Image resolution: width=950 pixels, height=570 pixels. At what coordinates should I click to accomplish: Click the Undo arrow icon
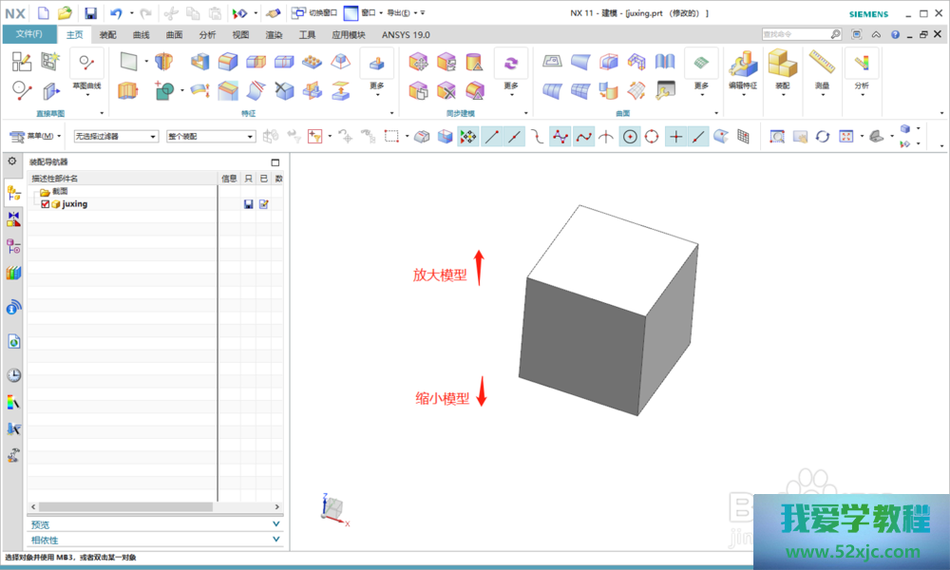(x=116, y=13)
